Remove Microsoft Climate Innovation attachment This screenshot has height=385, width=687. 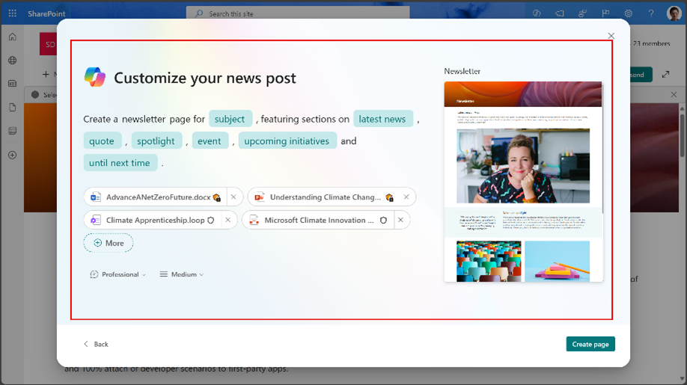click(400, 220)
